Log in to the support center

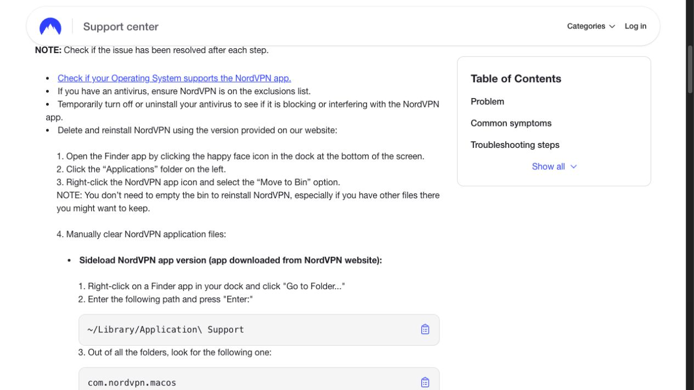click(x=635, y=26)
